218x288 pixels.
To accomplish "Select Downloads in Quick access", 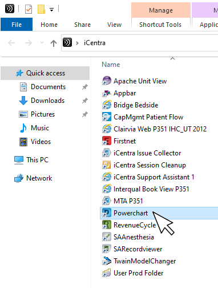I will pos(47,101).
